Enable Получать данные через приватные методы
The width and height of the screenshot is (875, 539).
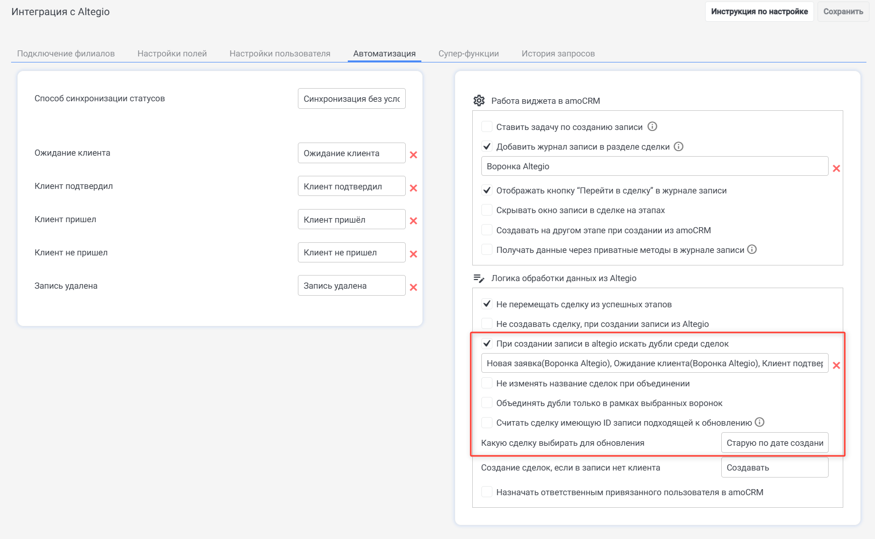(x=487, y=250)
